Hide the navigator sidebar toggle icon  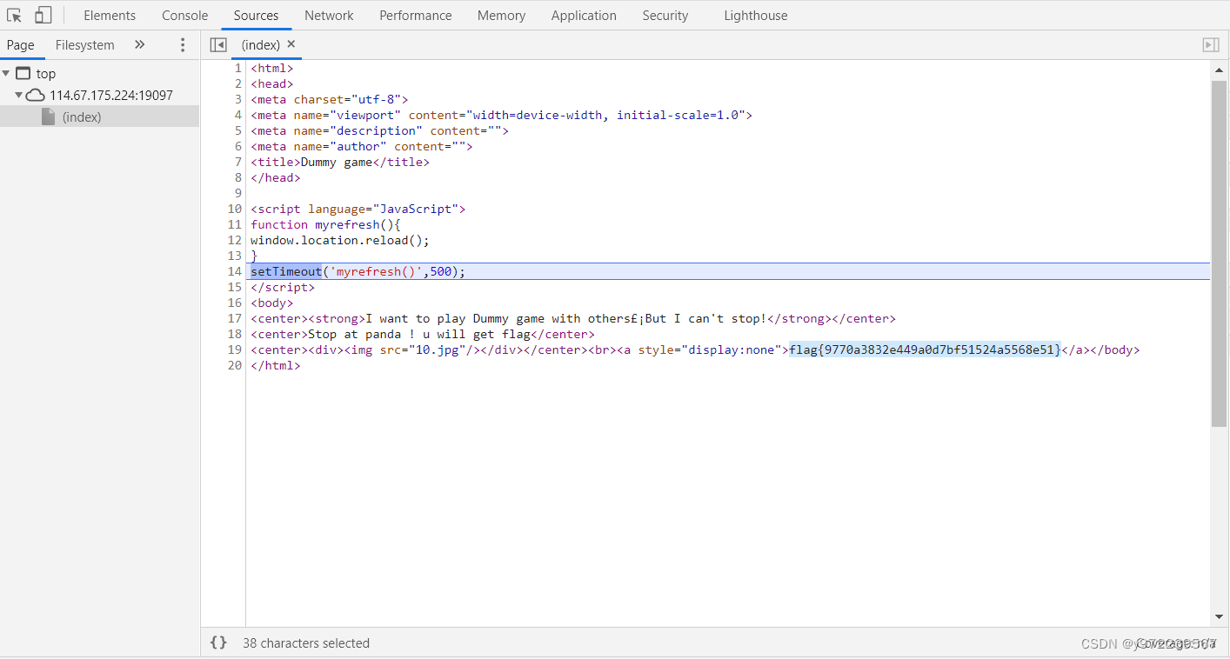(218, 45)
